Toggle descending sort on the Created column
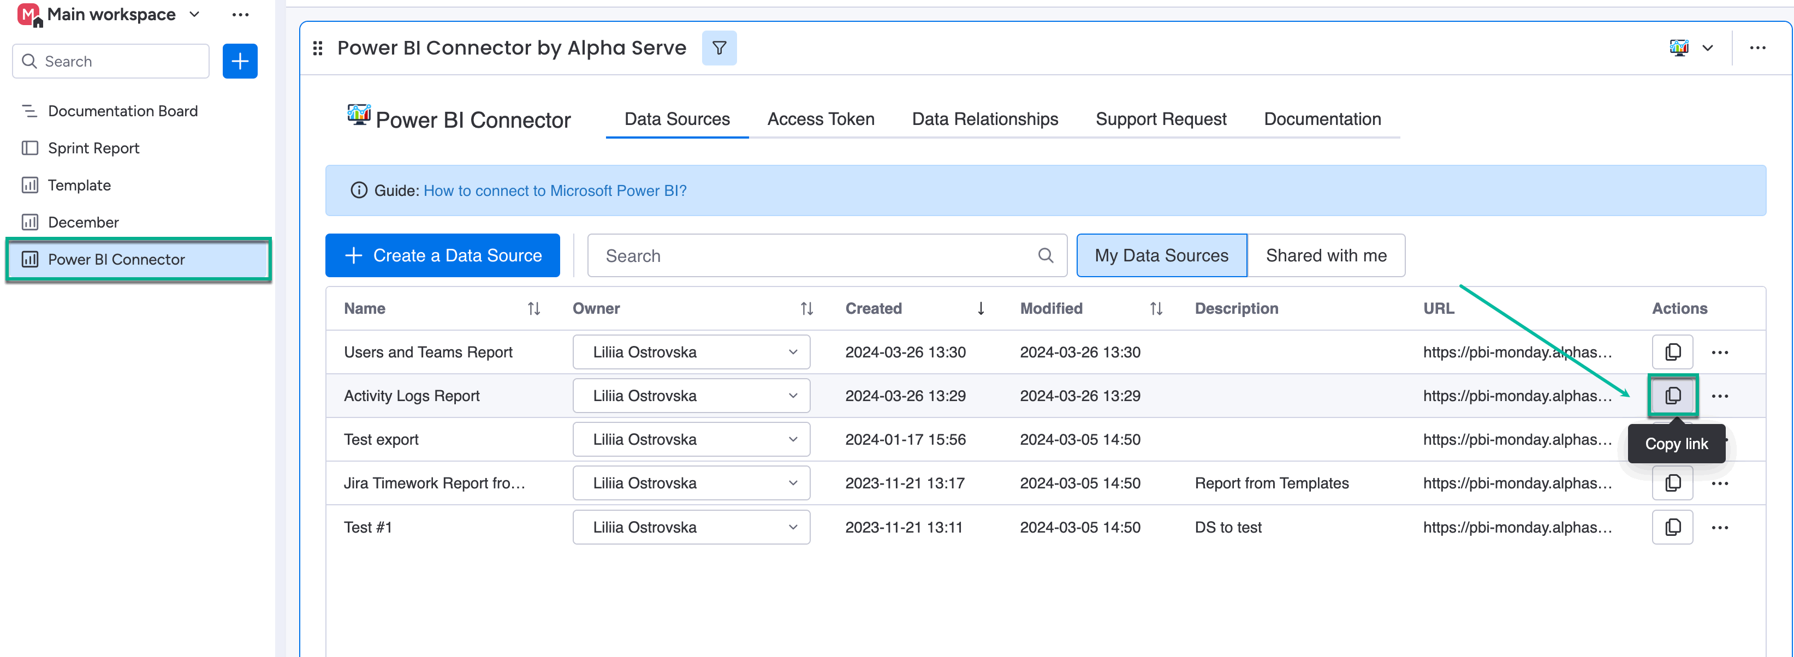This screenshot has height=657, width=1794. pyautogui.click(x=981, y=308)
